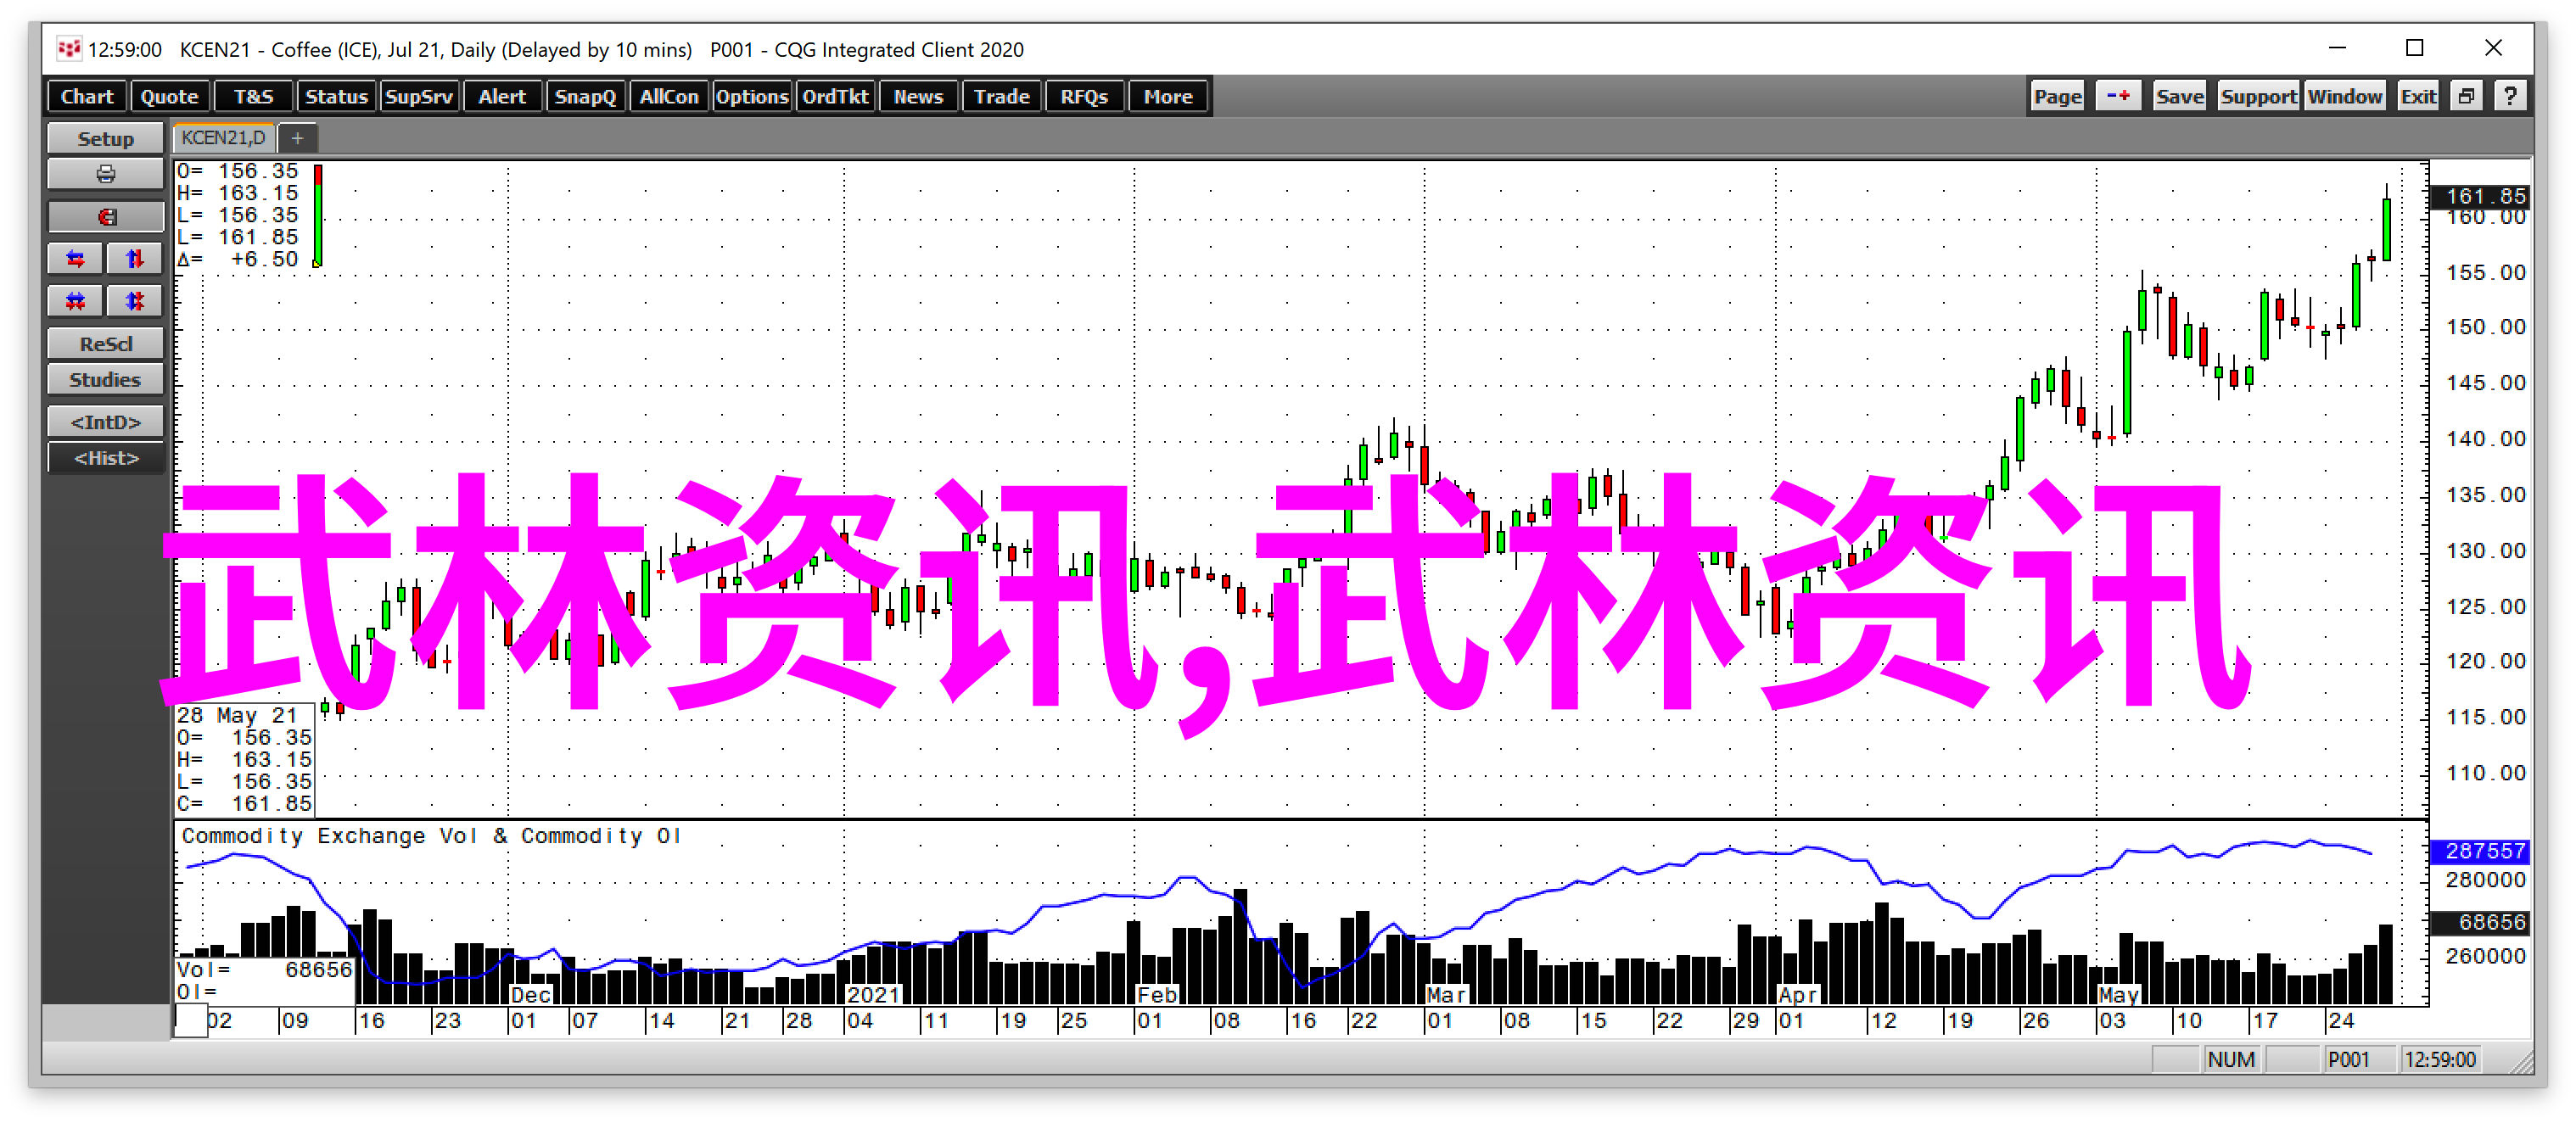2576x1123 pixels.
Task: Toggle the <Hist> historical button
Action: [105, 458]
